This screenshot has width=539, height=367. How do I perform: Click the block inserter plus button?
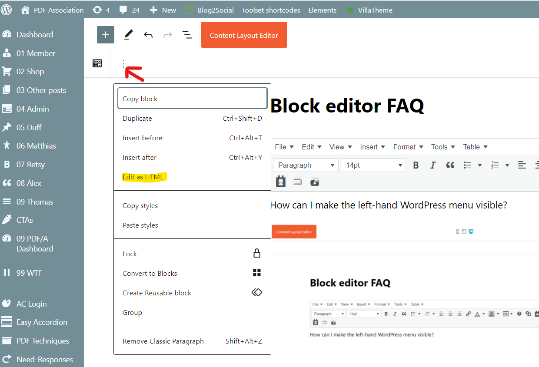[x=105, y=35]
